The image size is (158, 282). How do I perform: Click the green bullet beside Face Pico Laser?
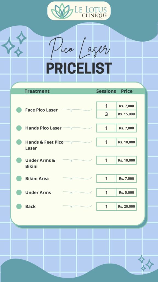(x=19, y=110)
